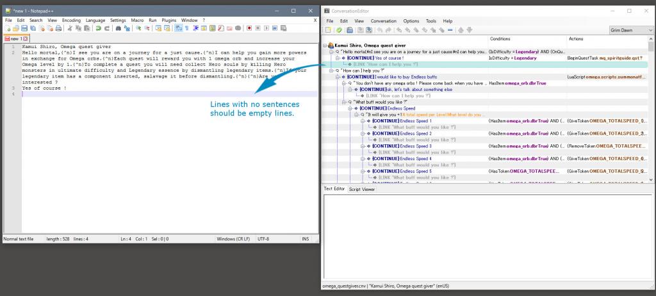Open ConversationEditor Tools menu

[x=431, y=21]
